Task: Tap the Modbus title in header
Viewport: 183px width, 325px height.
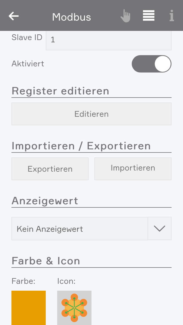Action: pyautogui.click(x=71, y=17)
